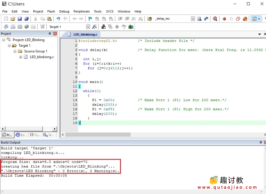The height and width of the screenshot is (194, 266).
Task: Open the Peripherals menu
Action: point(82,11)
